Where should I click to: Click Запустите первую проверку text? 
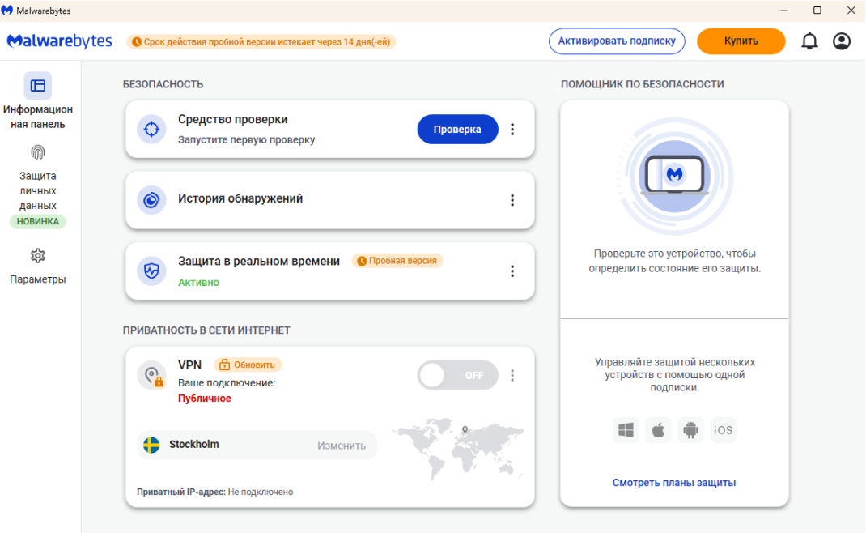click(x=246, y=140)
